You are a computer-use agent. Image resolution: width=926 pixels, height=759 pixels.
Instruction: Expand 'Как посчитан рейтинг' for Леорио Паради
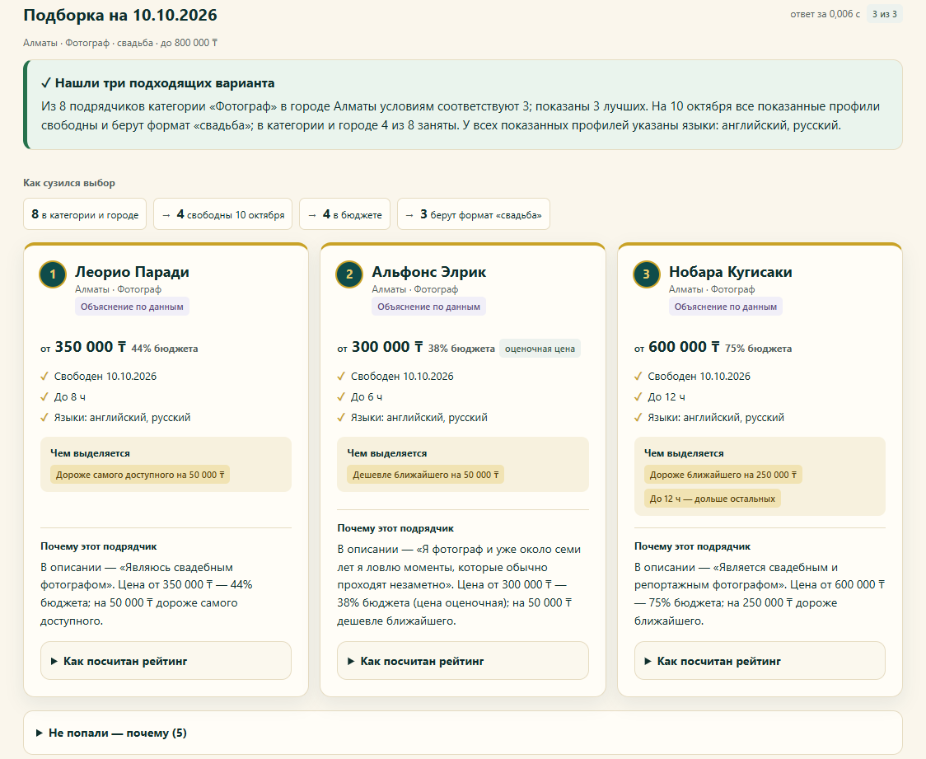coord(166,661)
